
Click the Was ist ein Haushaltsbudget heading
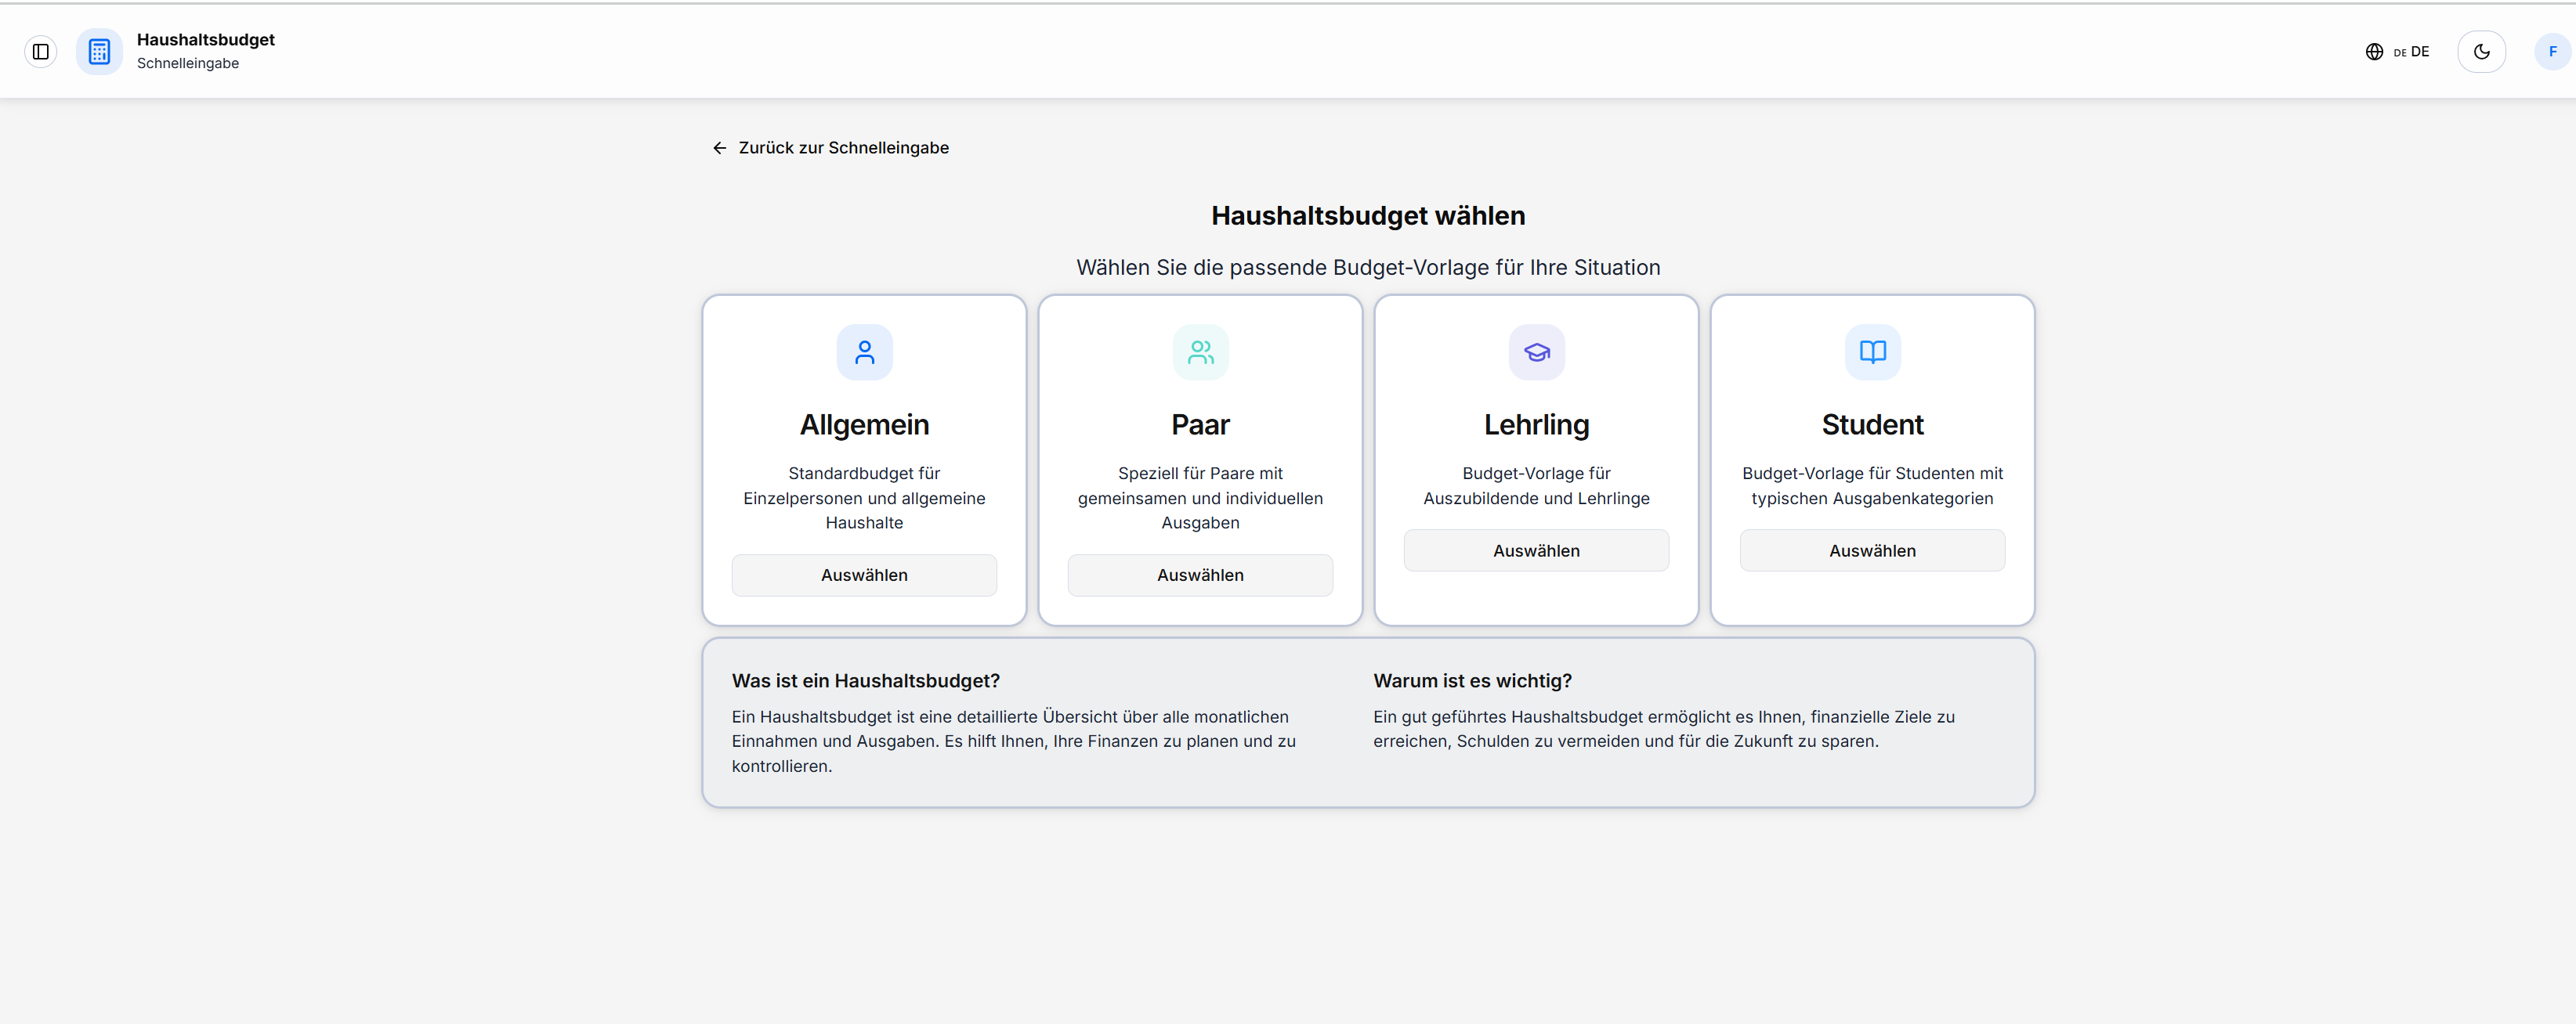point(865,680)
